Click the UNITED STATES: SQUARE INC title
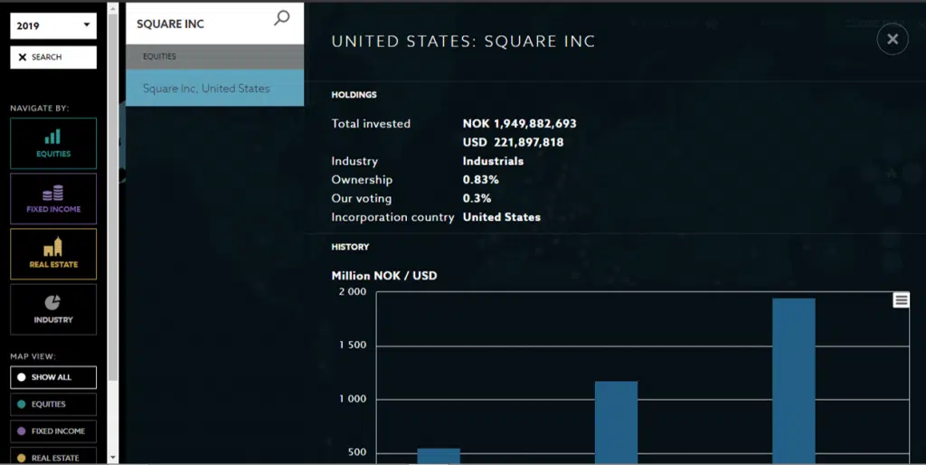The height and width of the screenshot is (465, 926). [x=464, y=42]
